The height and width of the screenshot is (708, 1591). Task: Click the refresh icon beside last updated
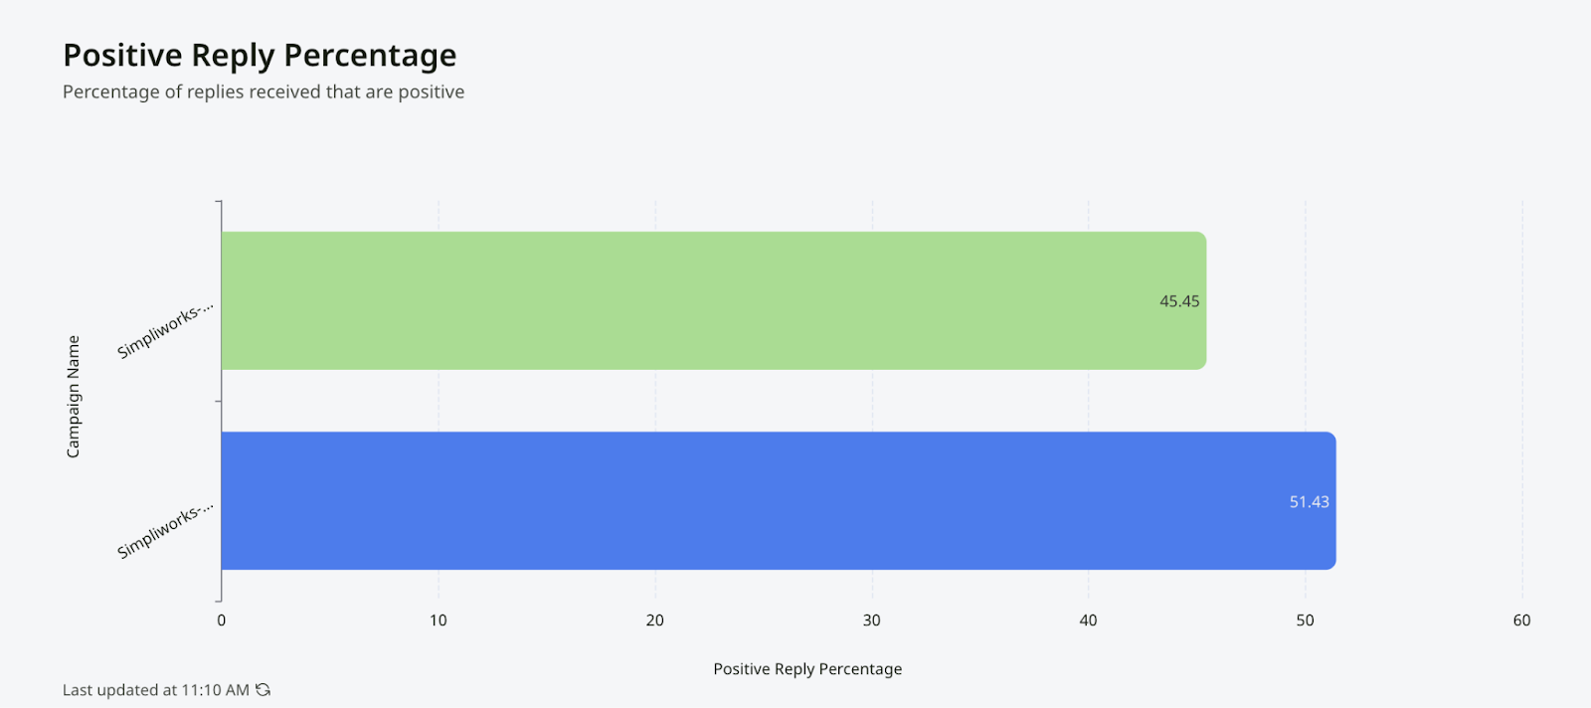(x=263, y=689)
